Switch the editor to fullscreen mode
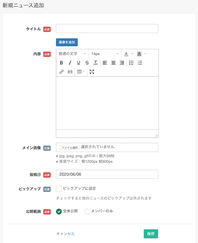 coord(92,72)
